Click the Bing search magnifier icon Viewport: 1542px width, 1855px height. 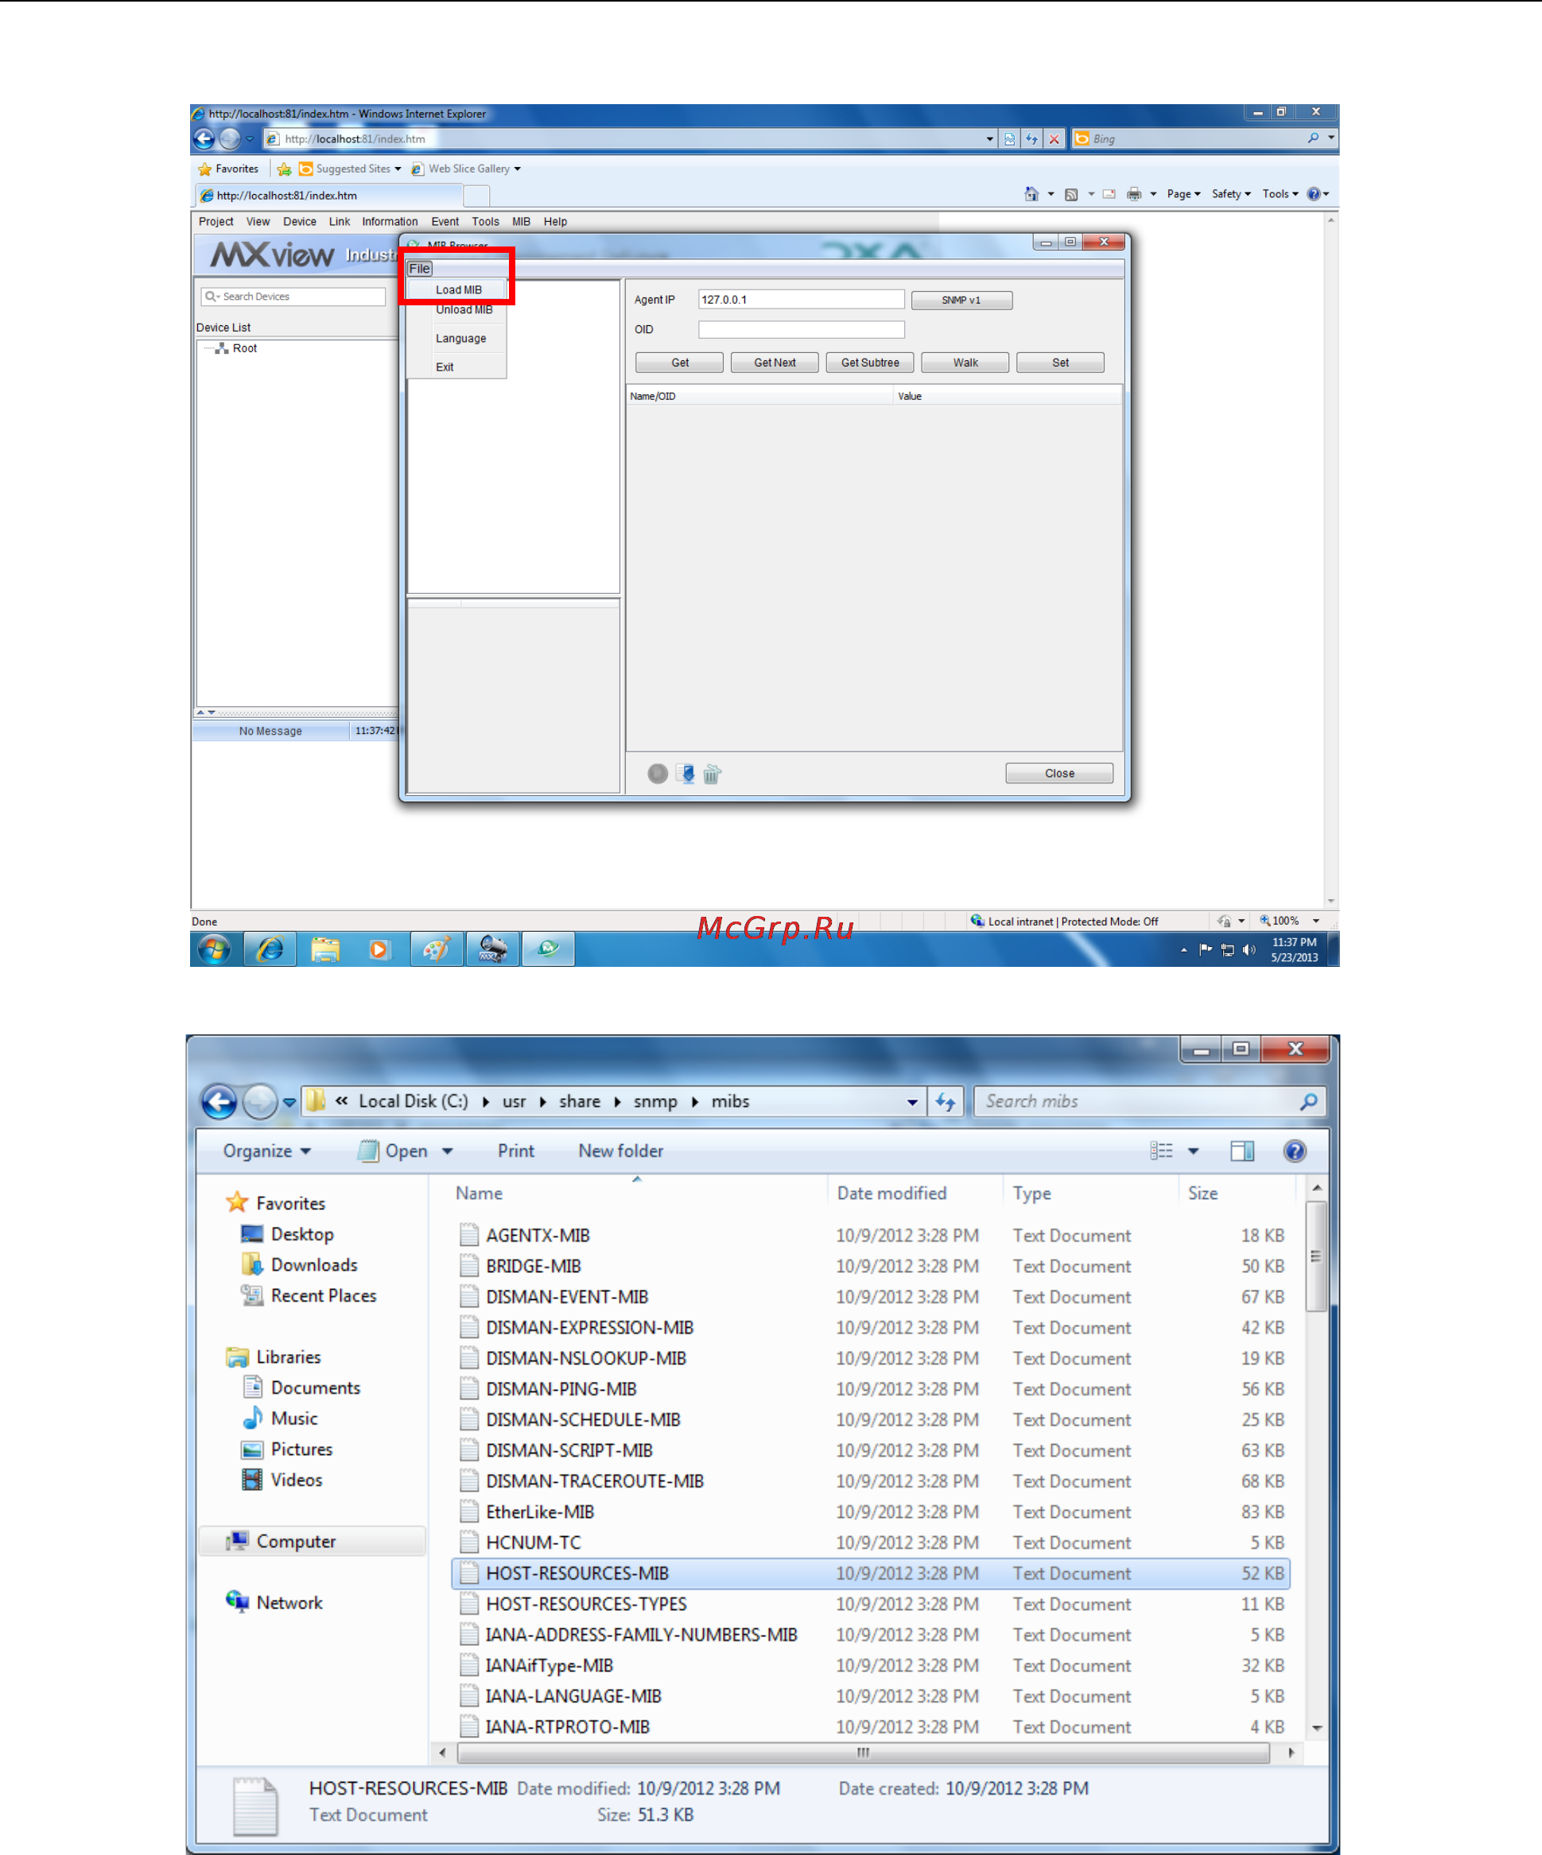[x=1313, y=138]
